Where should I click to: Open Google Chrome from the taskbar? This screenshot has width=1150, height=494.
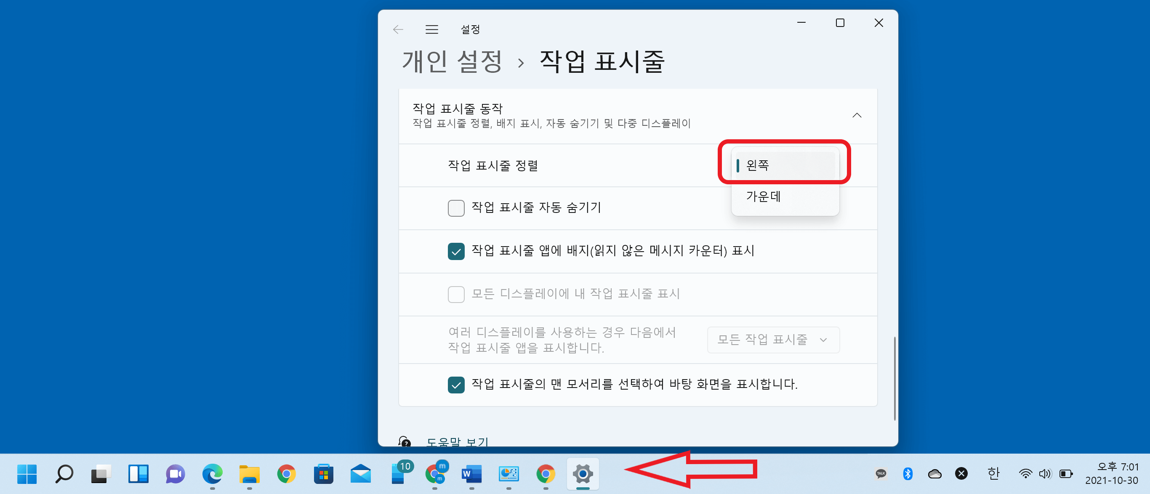[x=286, y=474]
